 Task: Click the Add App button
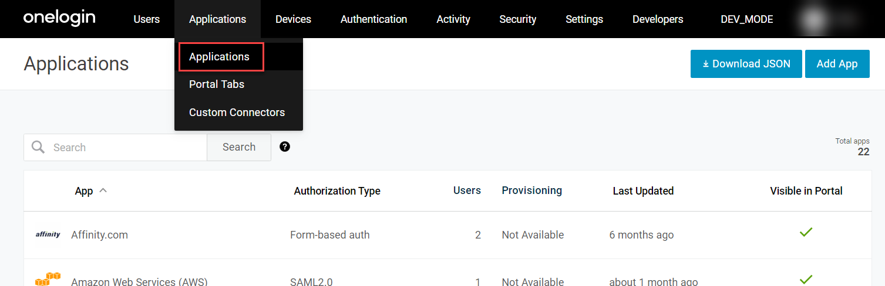point(837,64)
